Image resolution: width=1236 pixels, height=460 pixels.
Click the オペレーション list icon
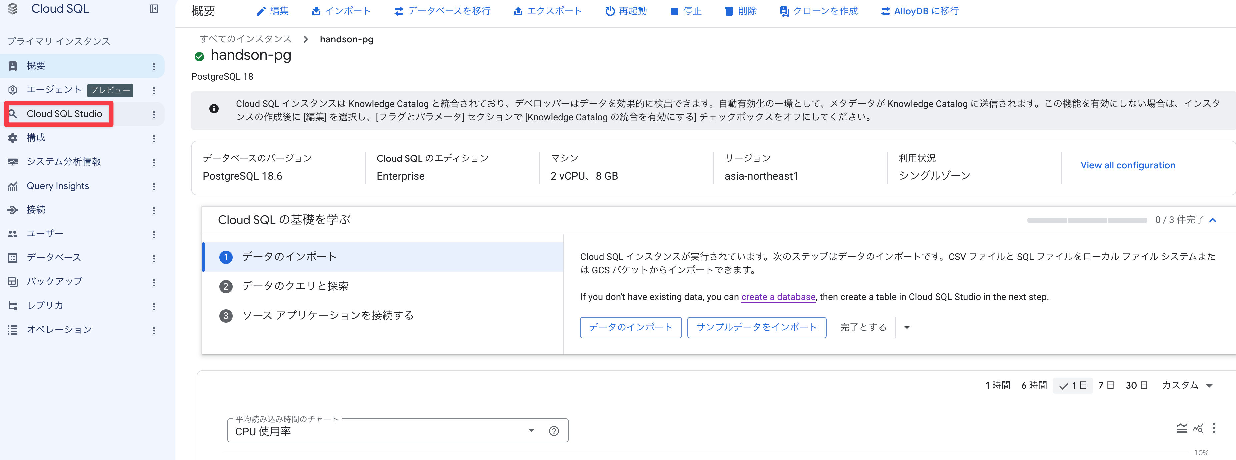pyautogui.click(x=13, y=330)
